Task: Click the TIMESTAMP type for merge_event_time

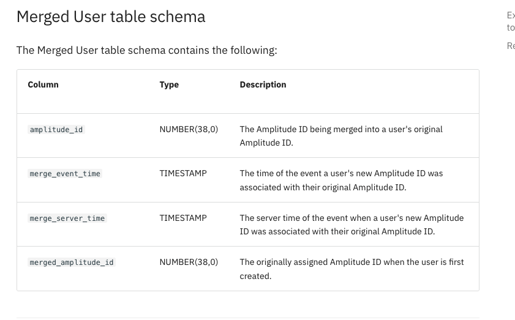Action: coord(183,173)
